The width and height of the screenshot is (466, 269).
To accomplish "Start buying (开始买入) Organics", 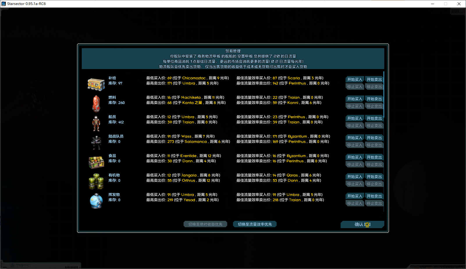I will point(355,177).
